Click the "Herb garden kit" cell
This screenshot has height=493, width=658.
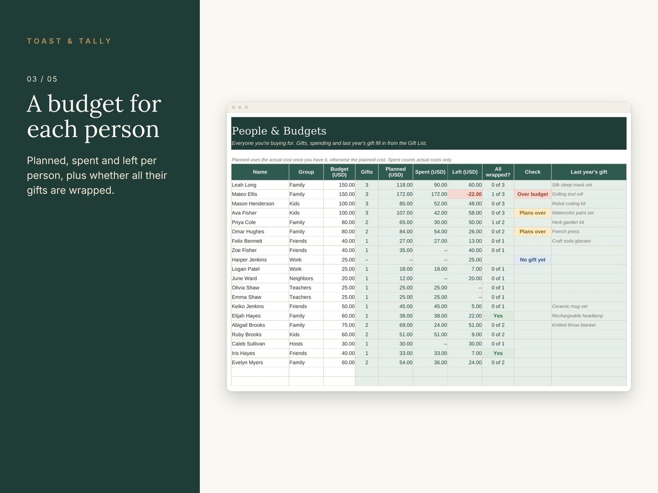coord(589,223)
